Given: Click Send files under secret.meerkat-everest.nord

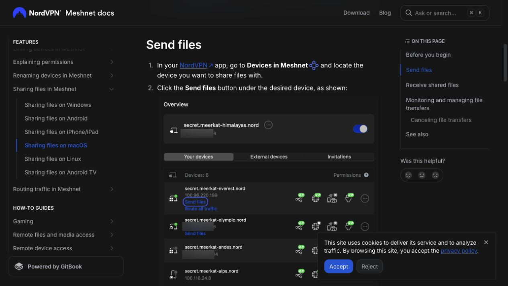Looking at the screenshot, I should [196, 202].
